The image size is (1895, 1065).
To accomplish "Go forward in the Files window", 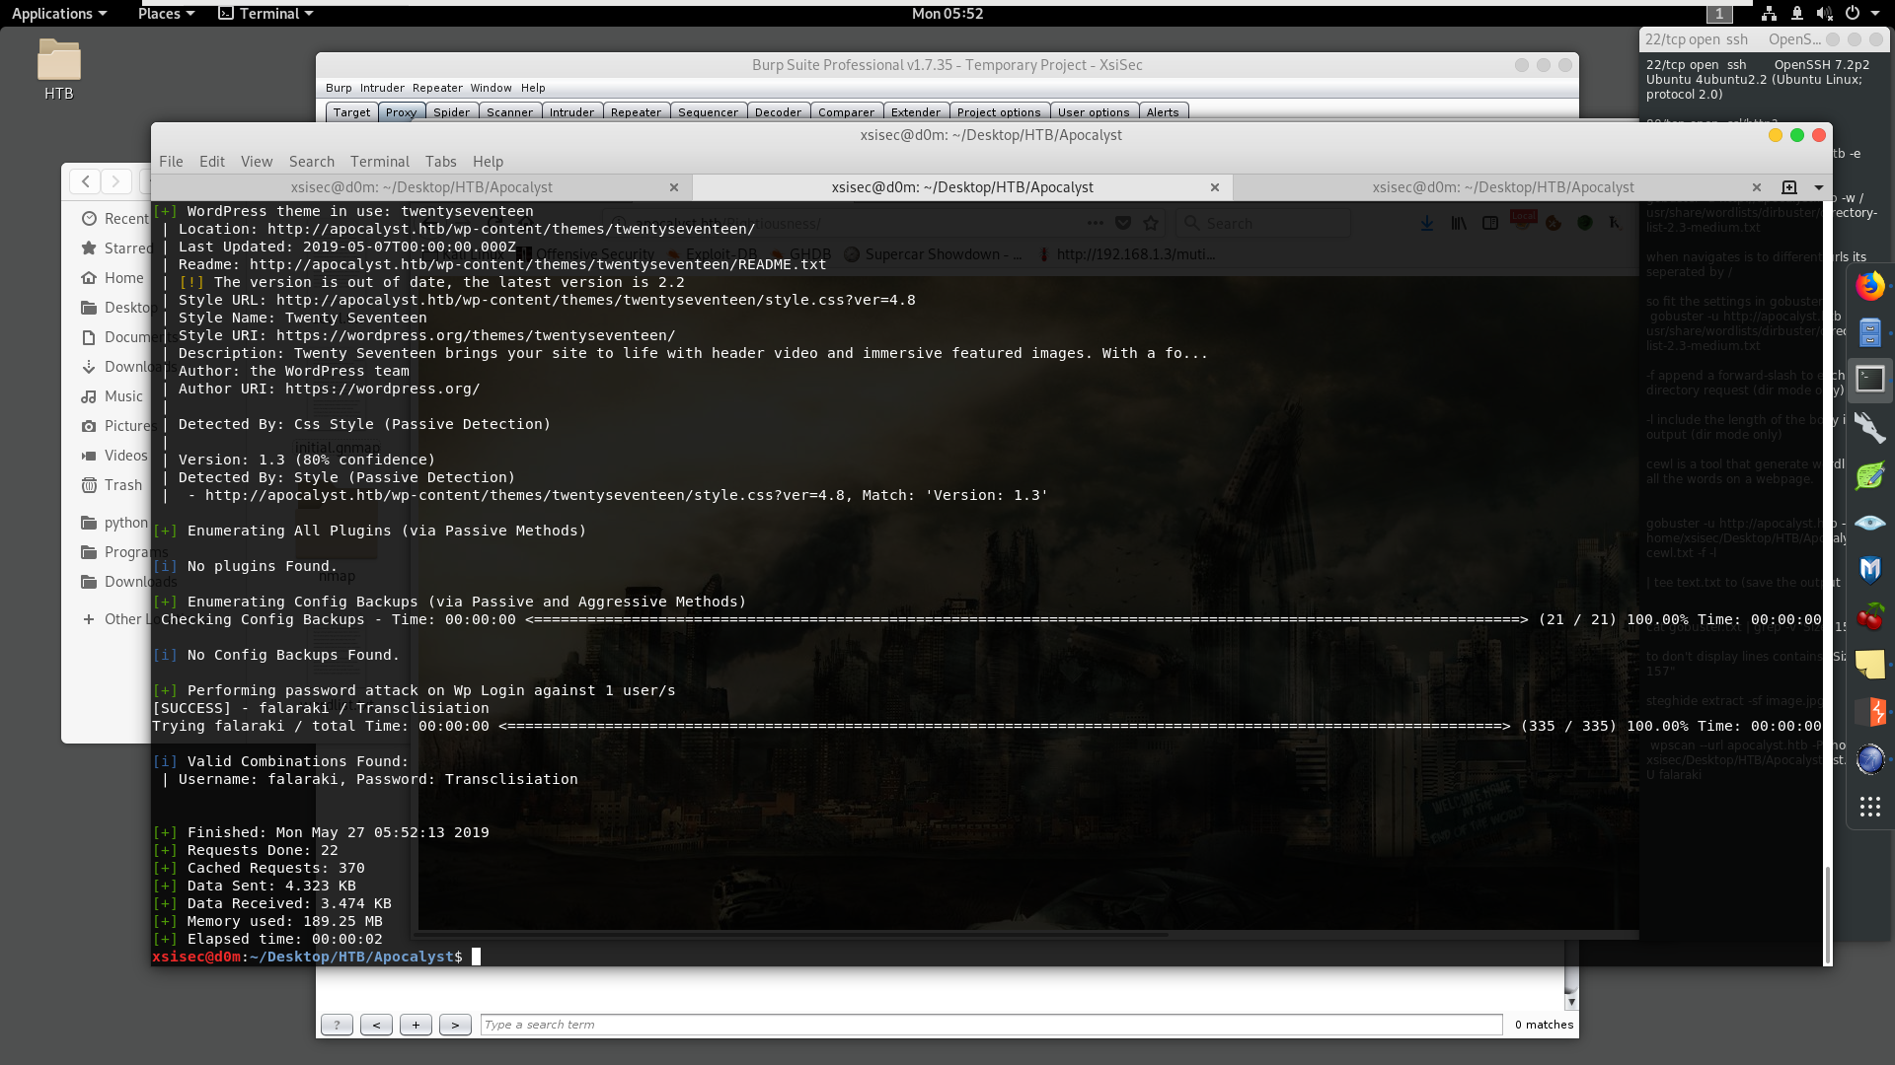I will pyautogui.click(x=116, y=181).
